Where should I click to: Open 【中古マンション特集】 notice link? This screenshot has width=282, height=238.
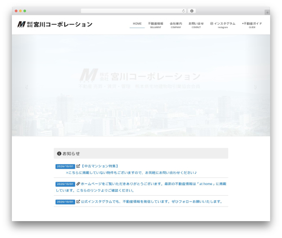point(100,166)
